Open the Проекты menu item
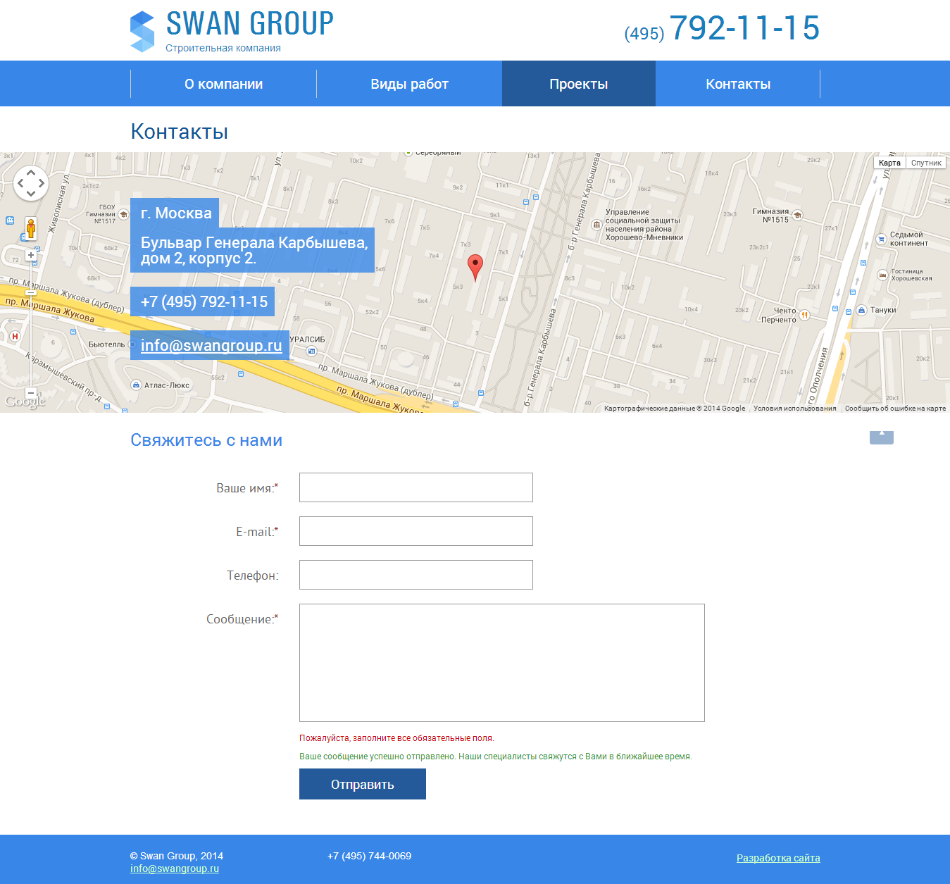This screenshot has width=950, height=884. click(x=579, y=84)
